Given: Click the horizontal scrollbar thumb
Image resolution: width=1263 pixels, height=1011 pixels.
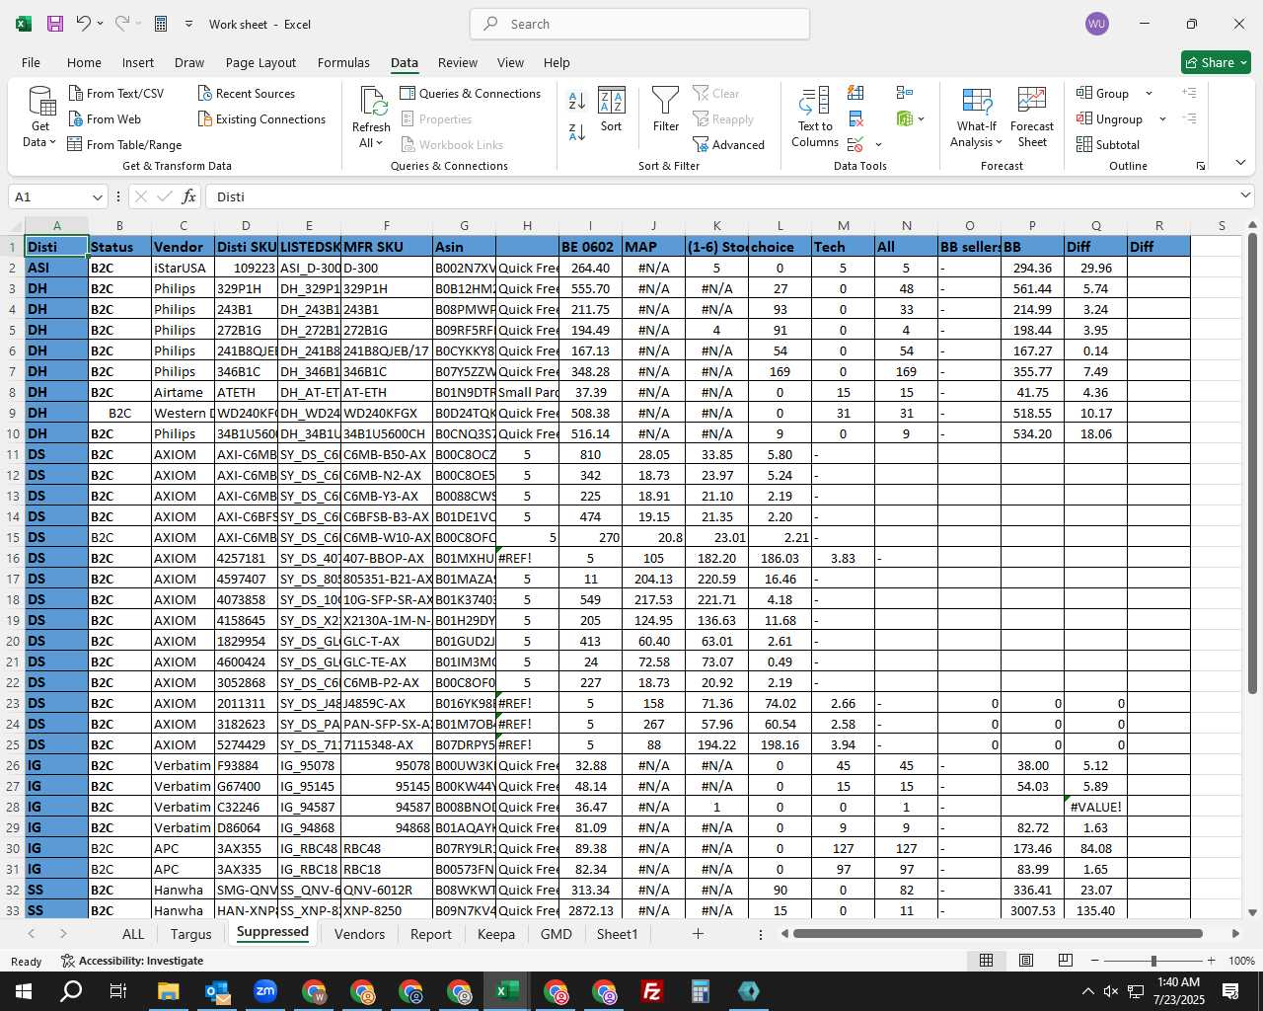Looking at the screenshot, I should click(997, 933).
